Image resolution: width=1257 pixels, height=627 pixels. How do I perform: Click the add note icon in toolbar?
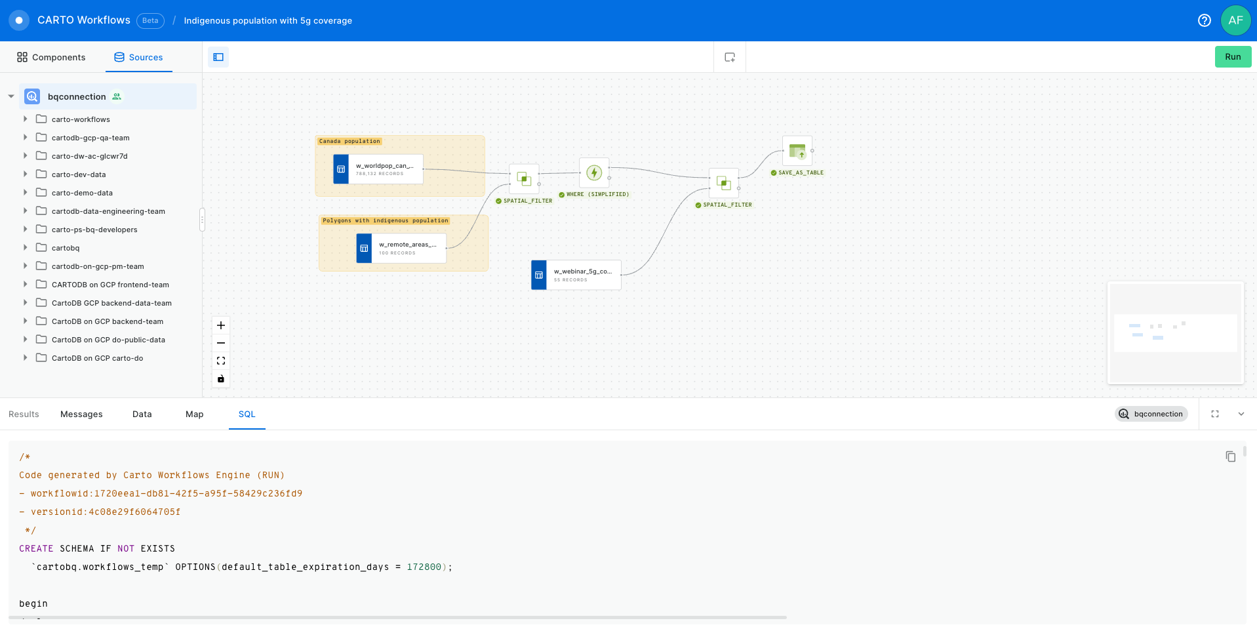tap(729, 57)
